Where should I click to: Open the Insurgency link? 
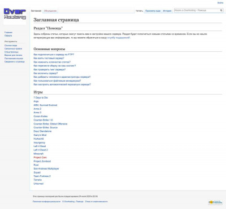(x=40, y=143)
